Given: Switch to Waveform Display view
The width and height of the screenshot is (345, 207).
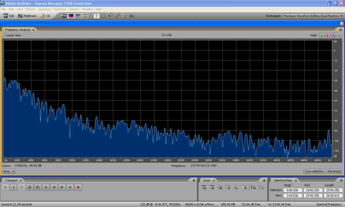Looking at the screenshot, I should 64,16.
